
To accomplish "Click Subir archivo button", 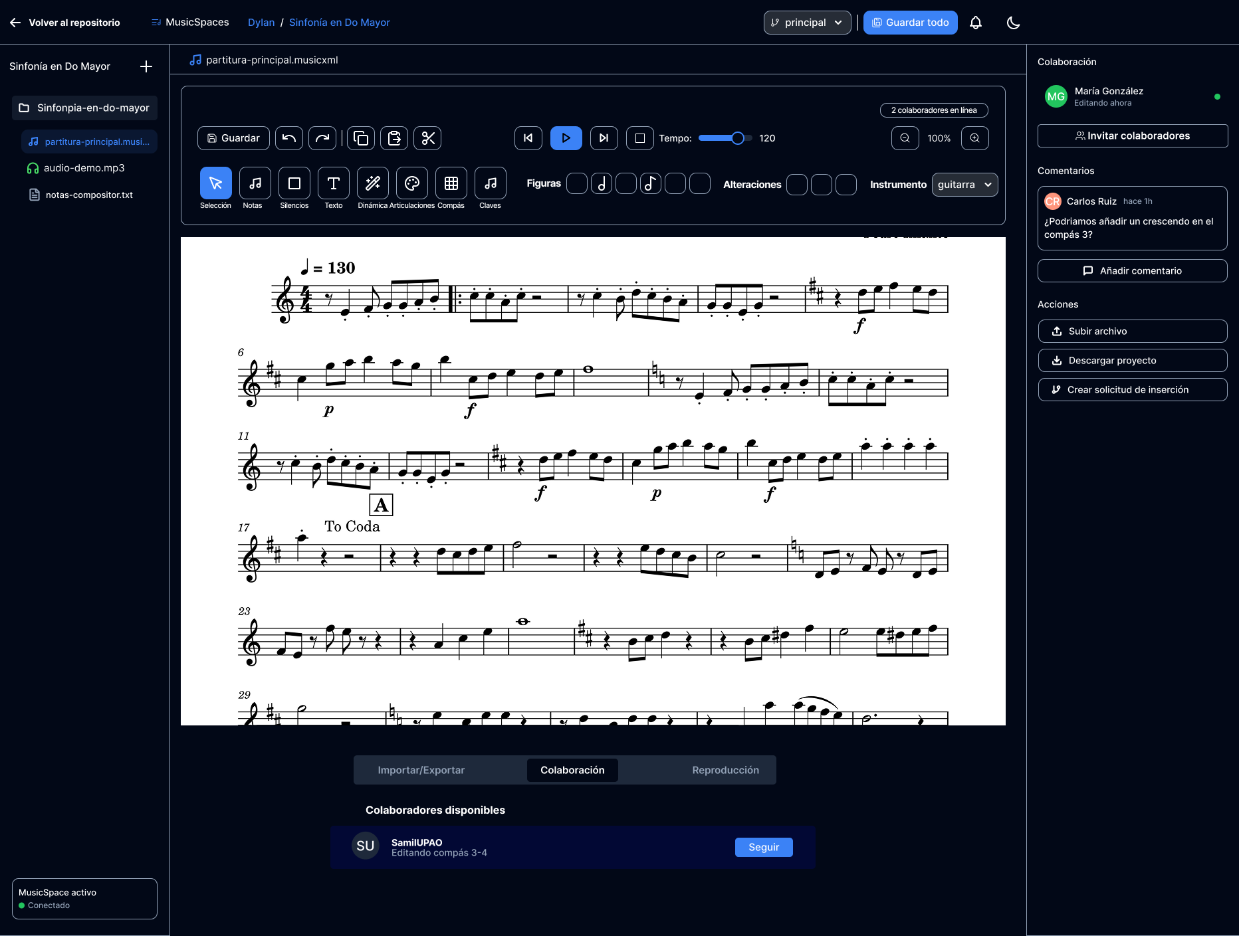I will click(x=1133, y=331).
